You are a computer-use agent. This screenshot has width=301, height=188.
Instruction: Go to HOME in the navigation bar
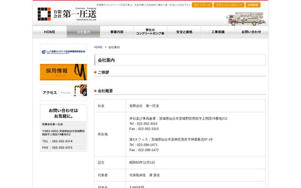pyautogui.click(x=49, y=32)
